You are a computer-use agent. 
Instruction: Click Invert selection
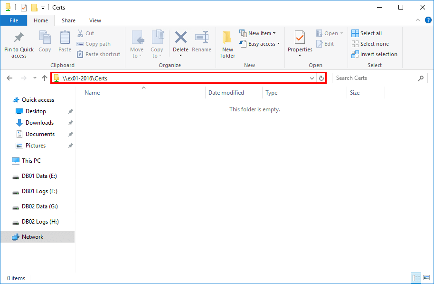pyautogui.click(x=374, y=54)
